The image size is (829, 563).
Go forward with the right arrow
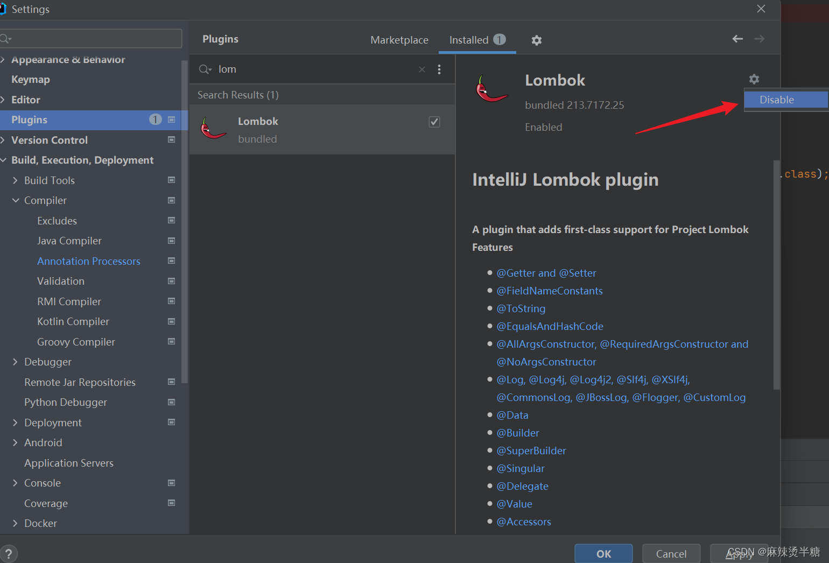coord(759,39)
